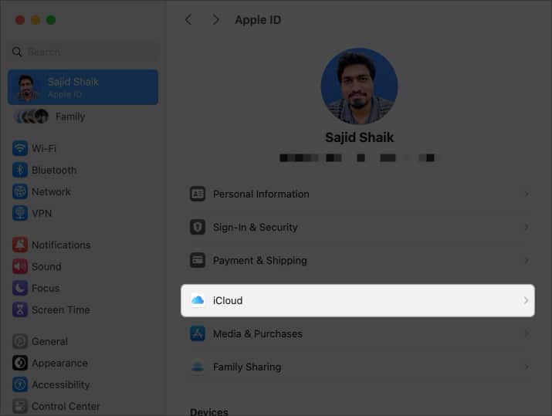Expand Family Sharing row chevron
The height and width of the screenshot is (416, 552).
point(527,367)
